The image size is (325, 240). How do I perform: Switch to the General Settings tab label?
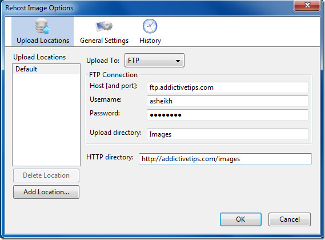(105, 41)
